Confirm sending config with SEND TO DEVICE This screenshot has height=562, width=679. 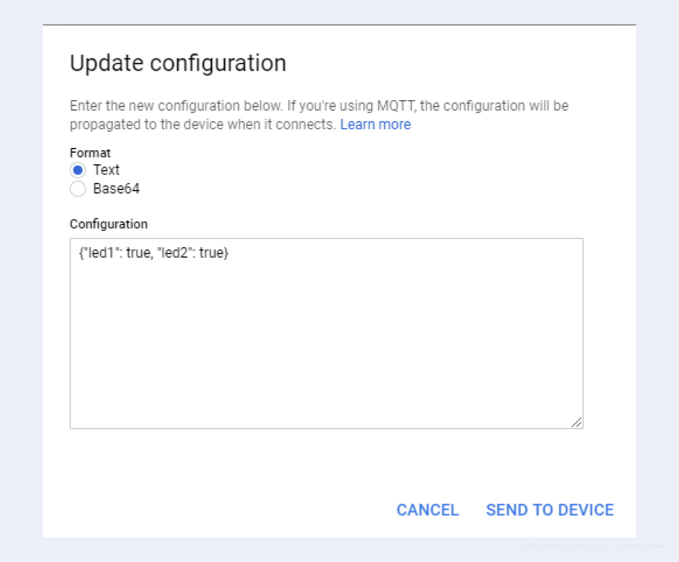click(549, 510)
